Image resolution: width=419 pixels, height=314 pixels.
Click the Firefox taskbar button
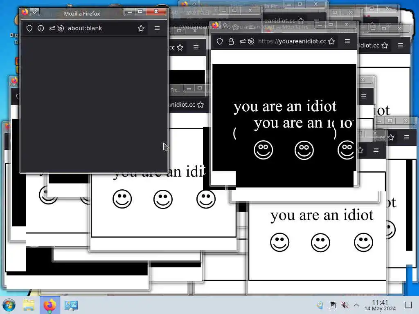click(50, 305)
